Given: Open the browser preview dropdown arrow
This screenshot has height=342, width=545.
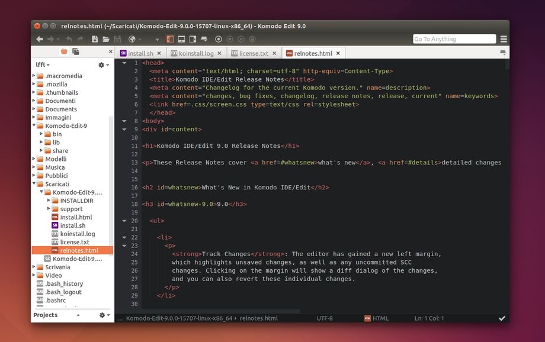Looking at the screenshot, I should pos(140,39).
